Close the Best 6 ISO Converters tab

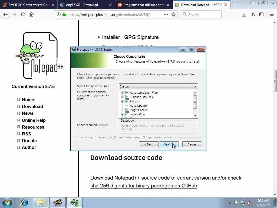[x=53, y=5]
